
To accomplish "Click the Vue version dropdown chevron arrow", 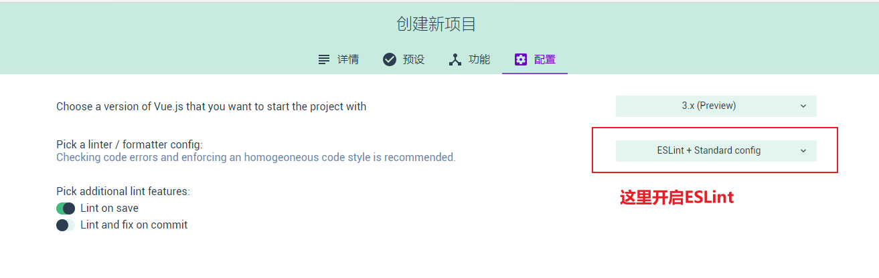I will pyautogui.click(x=803, y=106).
